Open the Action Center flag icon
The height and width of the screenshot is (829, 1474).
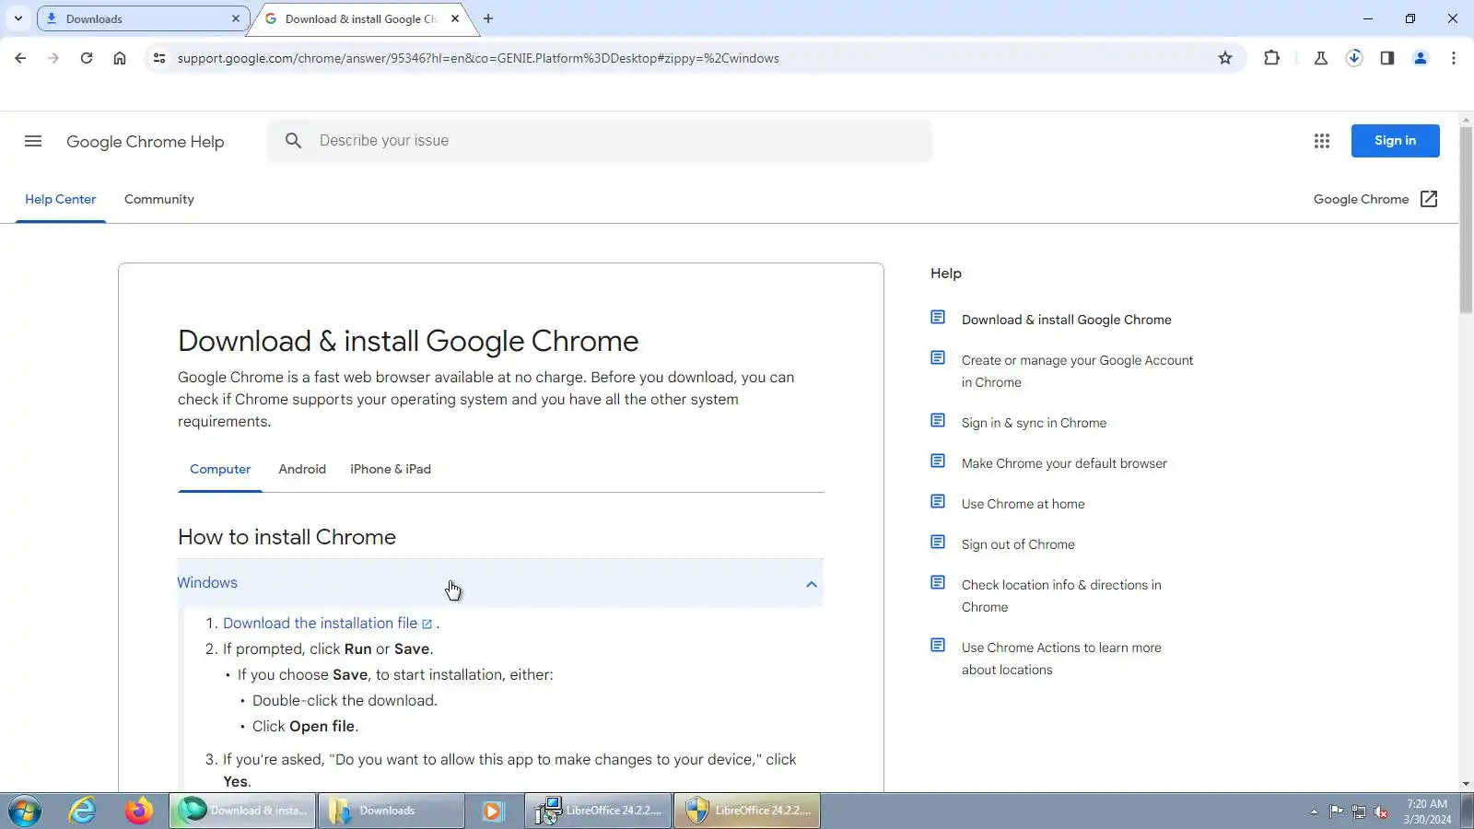click(x=1336, y=811)
